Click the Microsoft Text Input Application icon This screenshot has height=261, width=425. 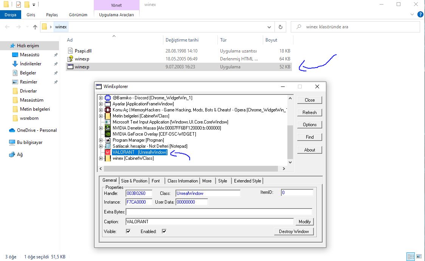coord(108,122)
